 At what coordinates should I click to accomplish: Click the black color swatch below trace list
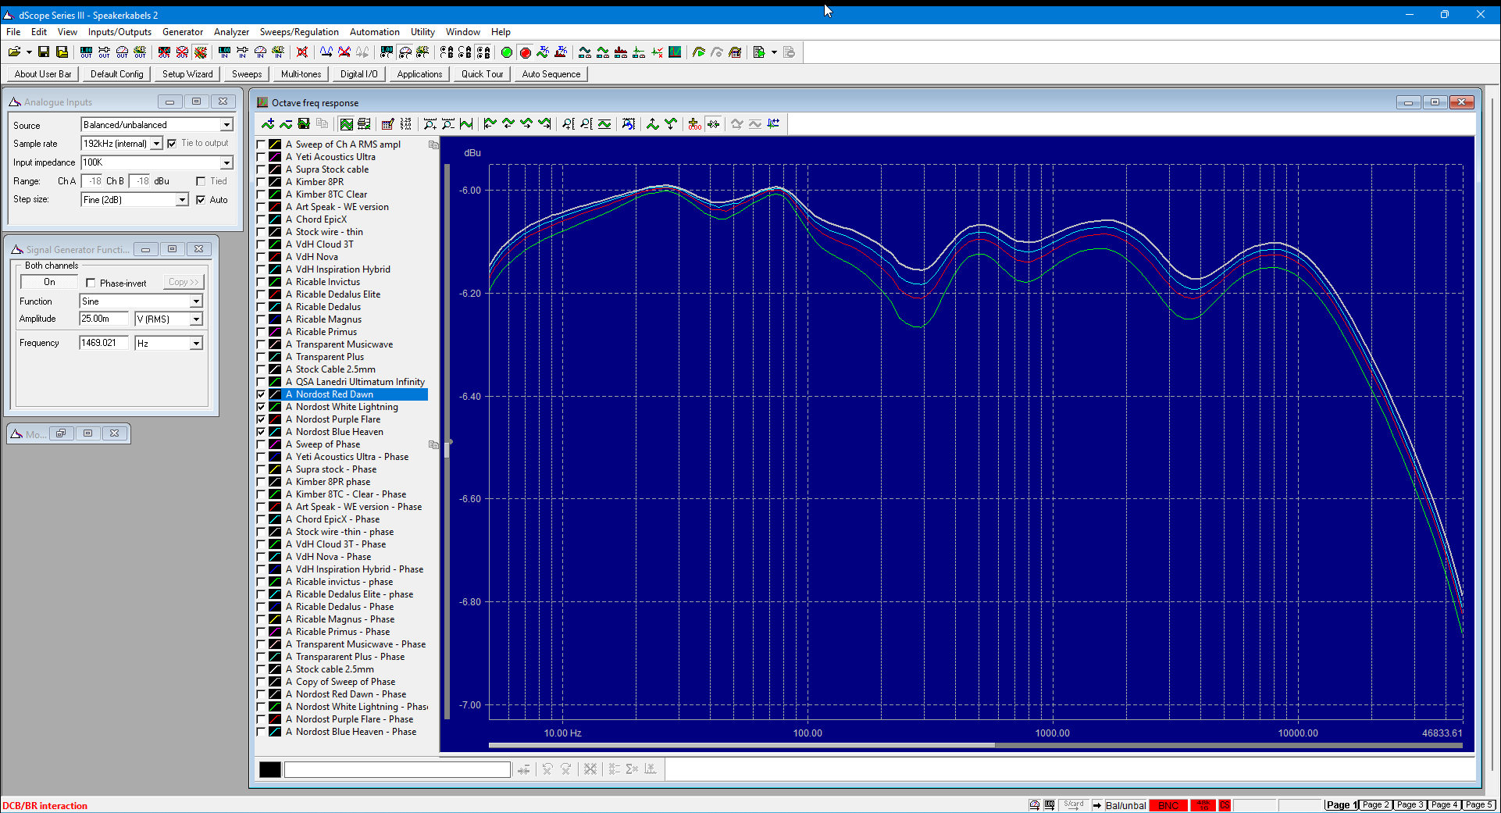[270, 770]
